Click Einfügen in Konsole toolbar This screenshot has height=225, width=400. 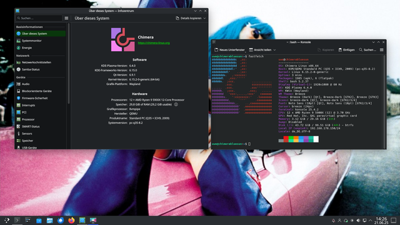(346, 50)
